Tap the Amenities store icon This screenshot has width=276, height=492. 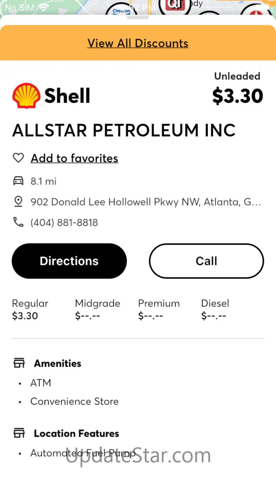[19, 363]
